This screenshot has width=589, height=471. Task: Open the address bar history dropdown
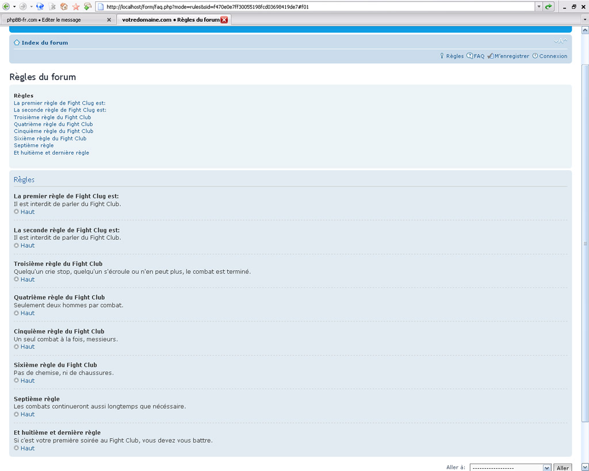point(539,6)
